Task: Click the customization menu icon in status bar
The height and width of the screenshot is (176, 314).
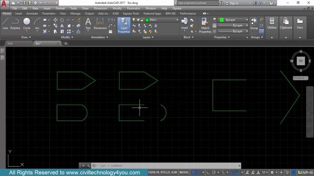Action: pyautogui.click(x=311, y=173)
